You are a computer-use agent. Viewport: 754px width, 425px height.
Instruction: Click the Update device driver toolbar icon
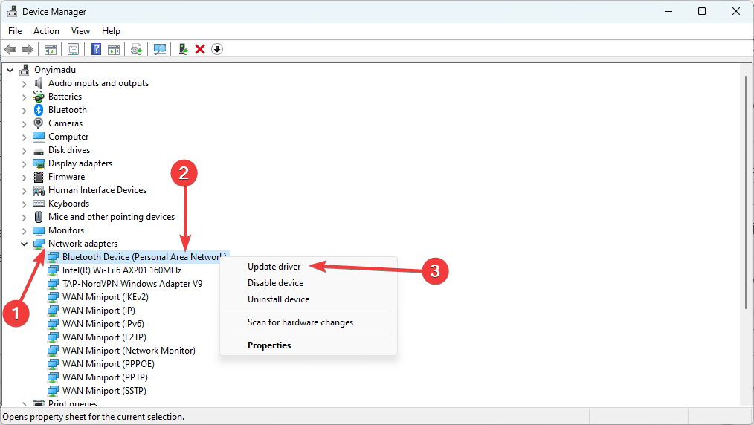(x=183, y=49)
